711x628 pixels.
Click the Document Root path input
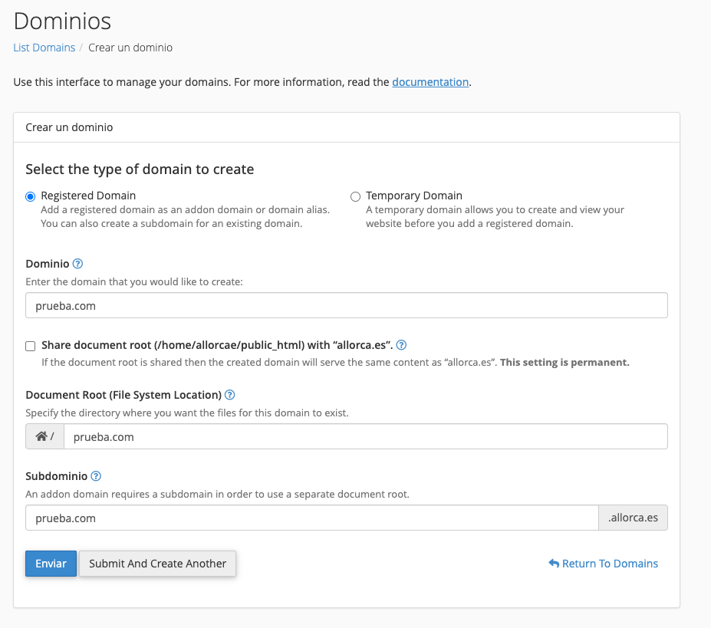pyautogui.click(x=365, y=437)
